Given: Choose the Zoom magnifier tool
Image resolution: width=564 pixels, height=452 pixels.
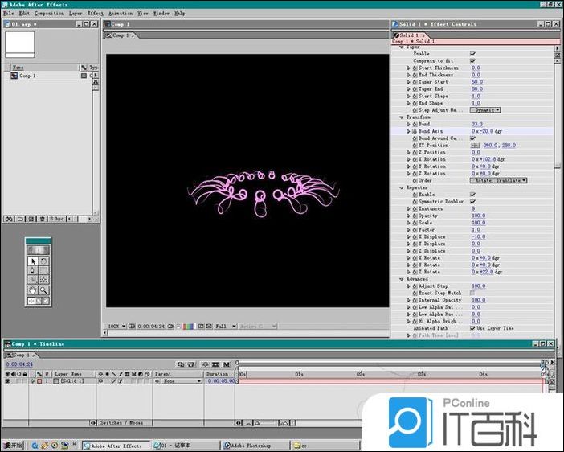Looking at the screenshot, I should coord(43,290).
